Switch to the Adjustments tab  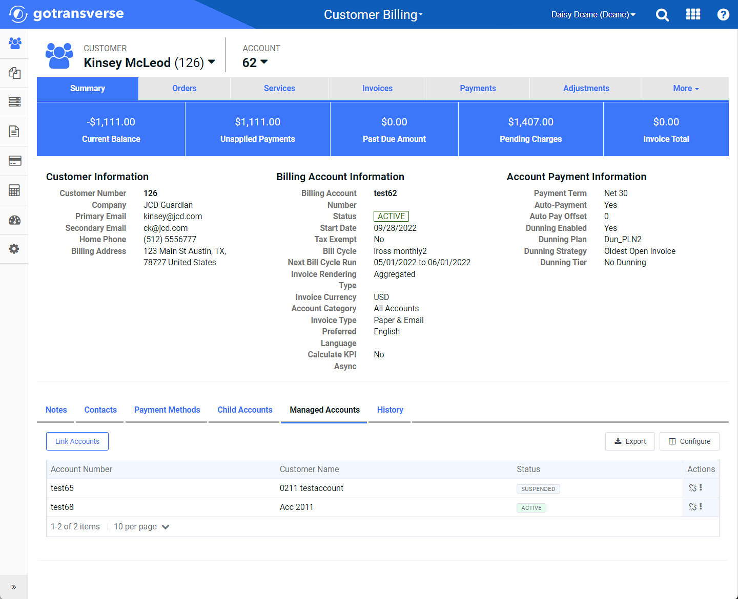[x=586, y=89]
